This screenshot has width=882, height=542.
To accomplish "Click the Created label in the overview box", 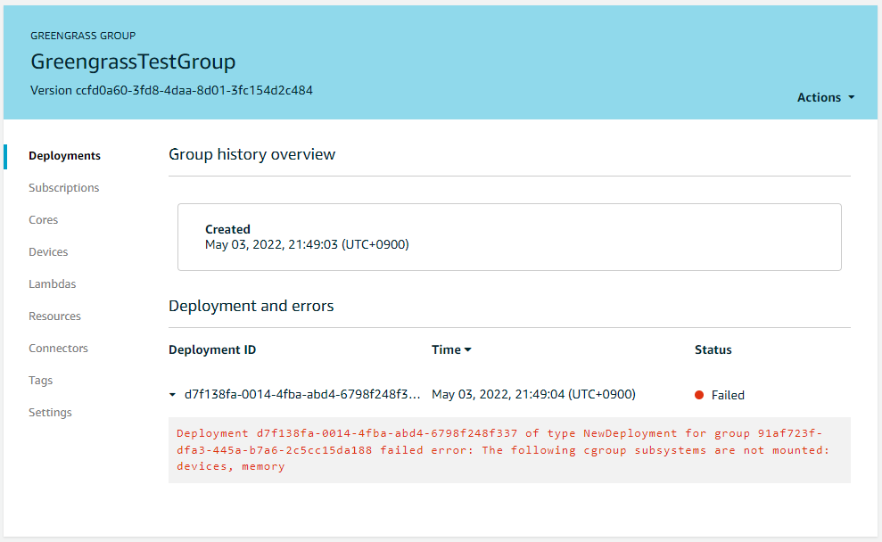I will pyautogui.click(x=227, y=229).
